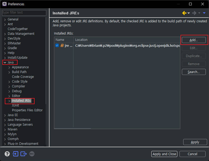Click the gray Forward arrow icon
The image size is (209, 161).
pyautogui.click(x=194, y=13)
